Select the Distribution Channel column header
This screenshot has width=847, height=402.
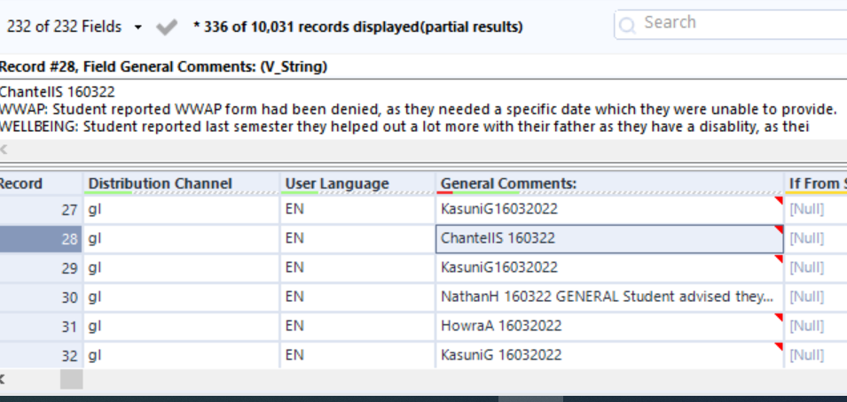[160, 183]
